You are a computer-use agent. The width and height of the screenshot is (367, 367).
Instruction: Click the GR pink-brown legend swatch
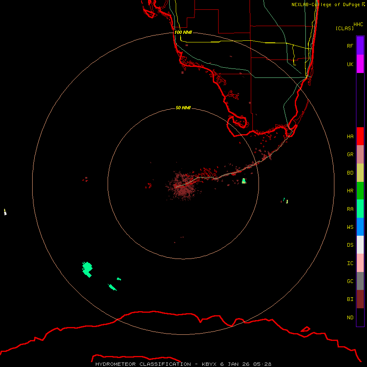coord(360,155)
